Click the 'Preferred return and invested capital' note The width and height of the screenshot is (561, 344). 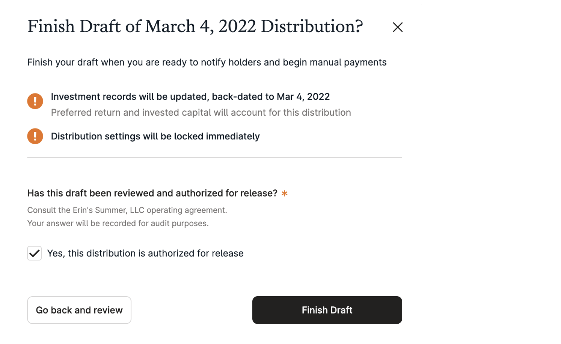click(x=201, y=113)
